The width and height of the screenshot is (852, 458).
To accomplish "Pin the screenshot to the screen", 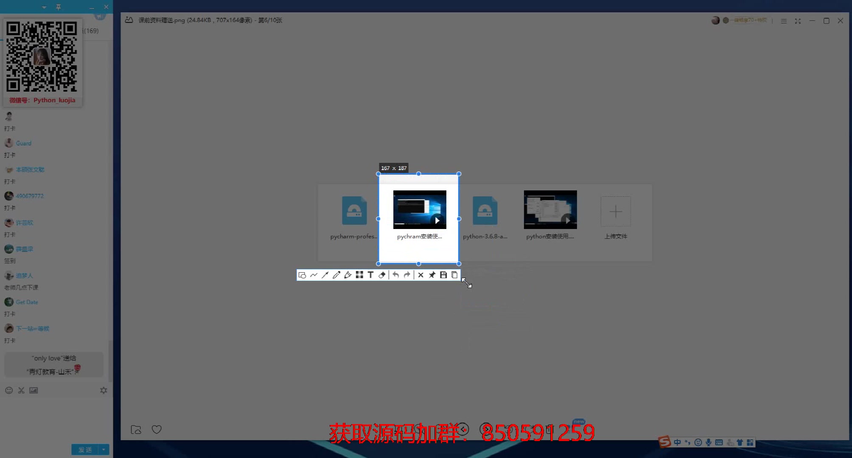I will coord(432,275).
